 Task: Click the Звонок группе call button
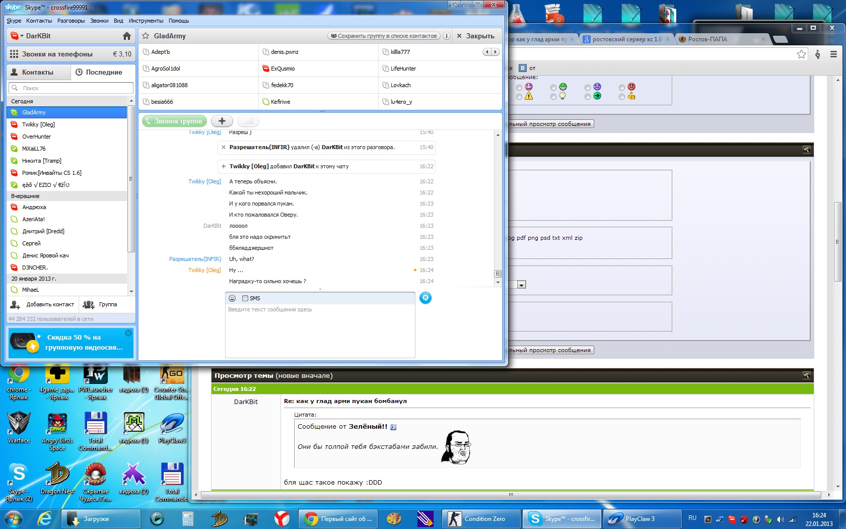pyautogui.click(x=174, y=121)
